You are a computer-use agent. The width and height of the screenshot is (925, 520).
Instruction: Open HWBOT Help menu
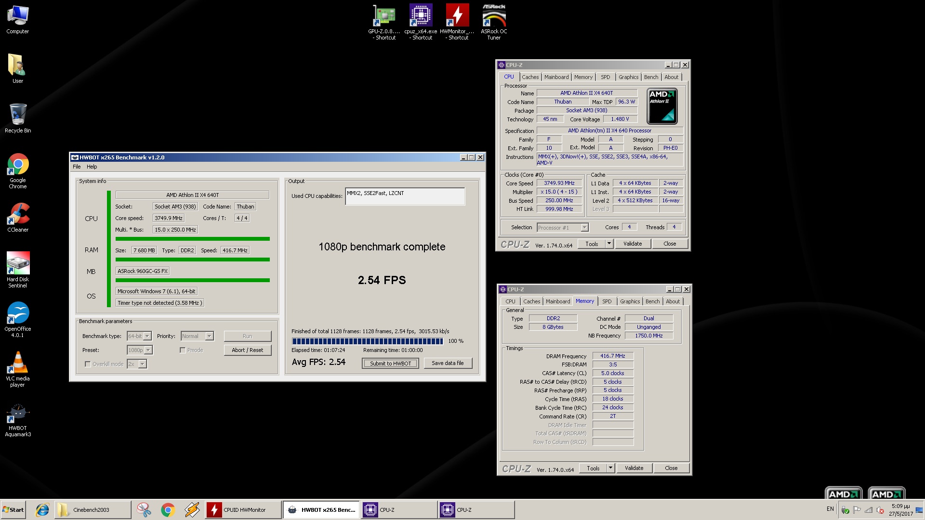tap(92, 167)
